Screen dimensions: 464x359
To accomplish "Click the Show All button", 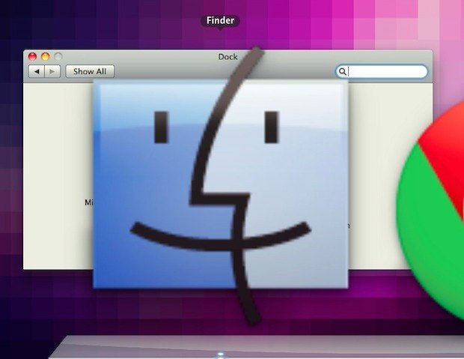I will pyautogui.click(x=90, y=71).
